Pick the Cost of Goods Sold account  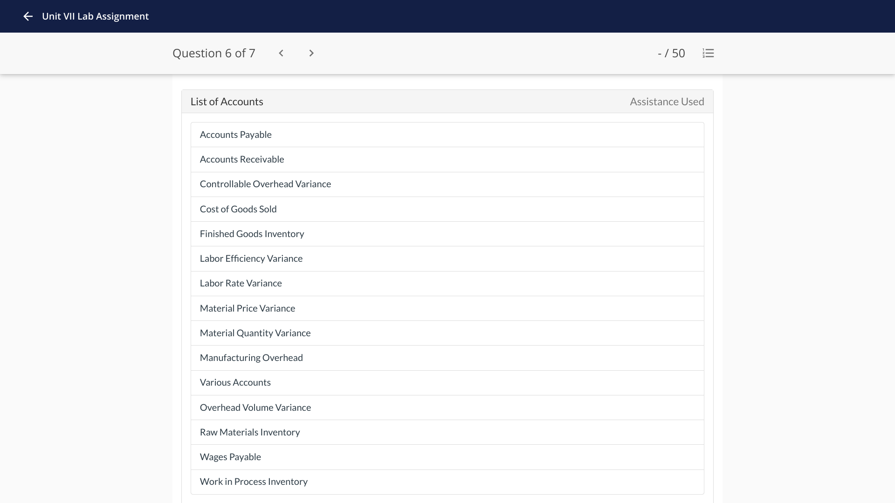[x=238, y=209]
